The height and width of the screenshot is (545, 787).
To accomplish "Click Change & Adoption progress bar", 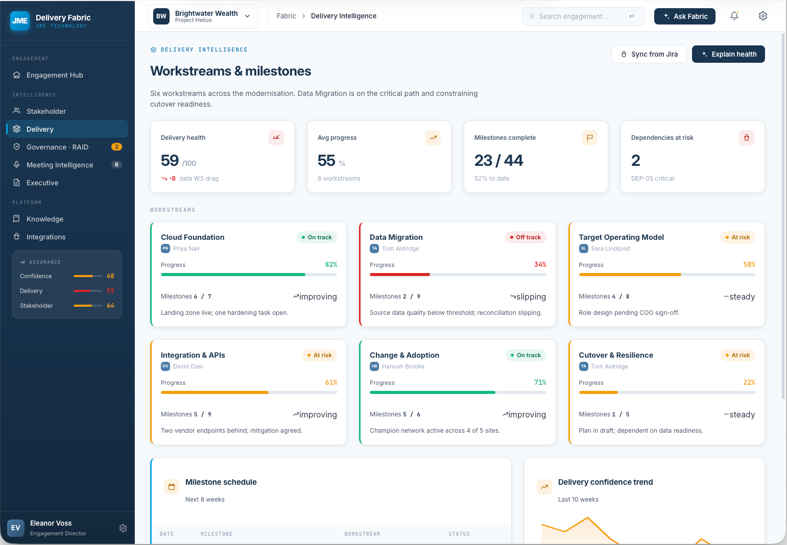I will coord(458,392).
